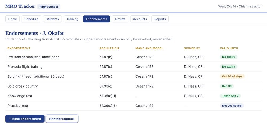Click regulation 61.87(n)
Image resolution: width=267 pixels, height=129 pixels.
click(106, 77)
